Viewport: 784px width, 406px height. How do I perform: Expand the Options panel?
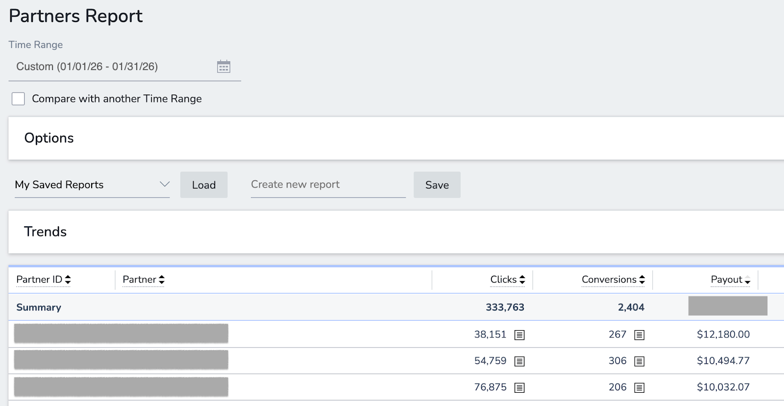click(x=396, y=138)
